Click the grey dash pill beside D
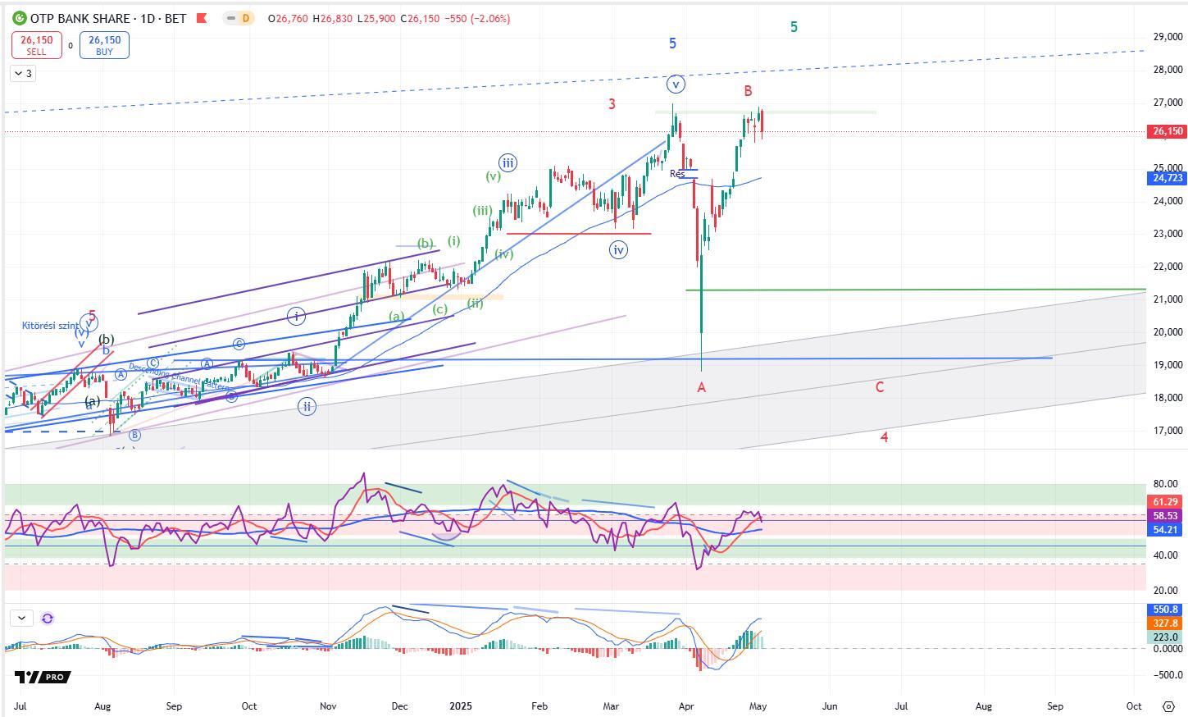 [x=231, y=18]
